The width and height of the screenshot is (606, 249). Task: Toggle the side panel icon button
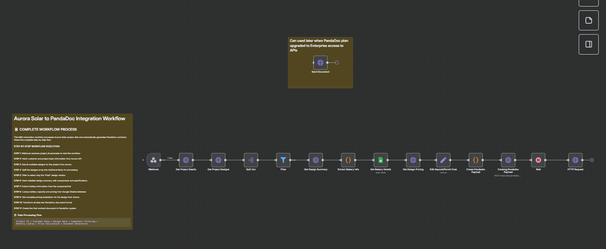(x=588, y=44)
